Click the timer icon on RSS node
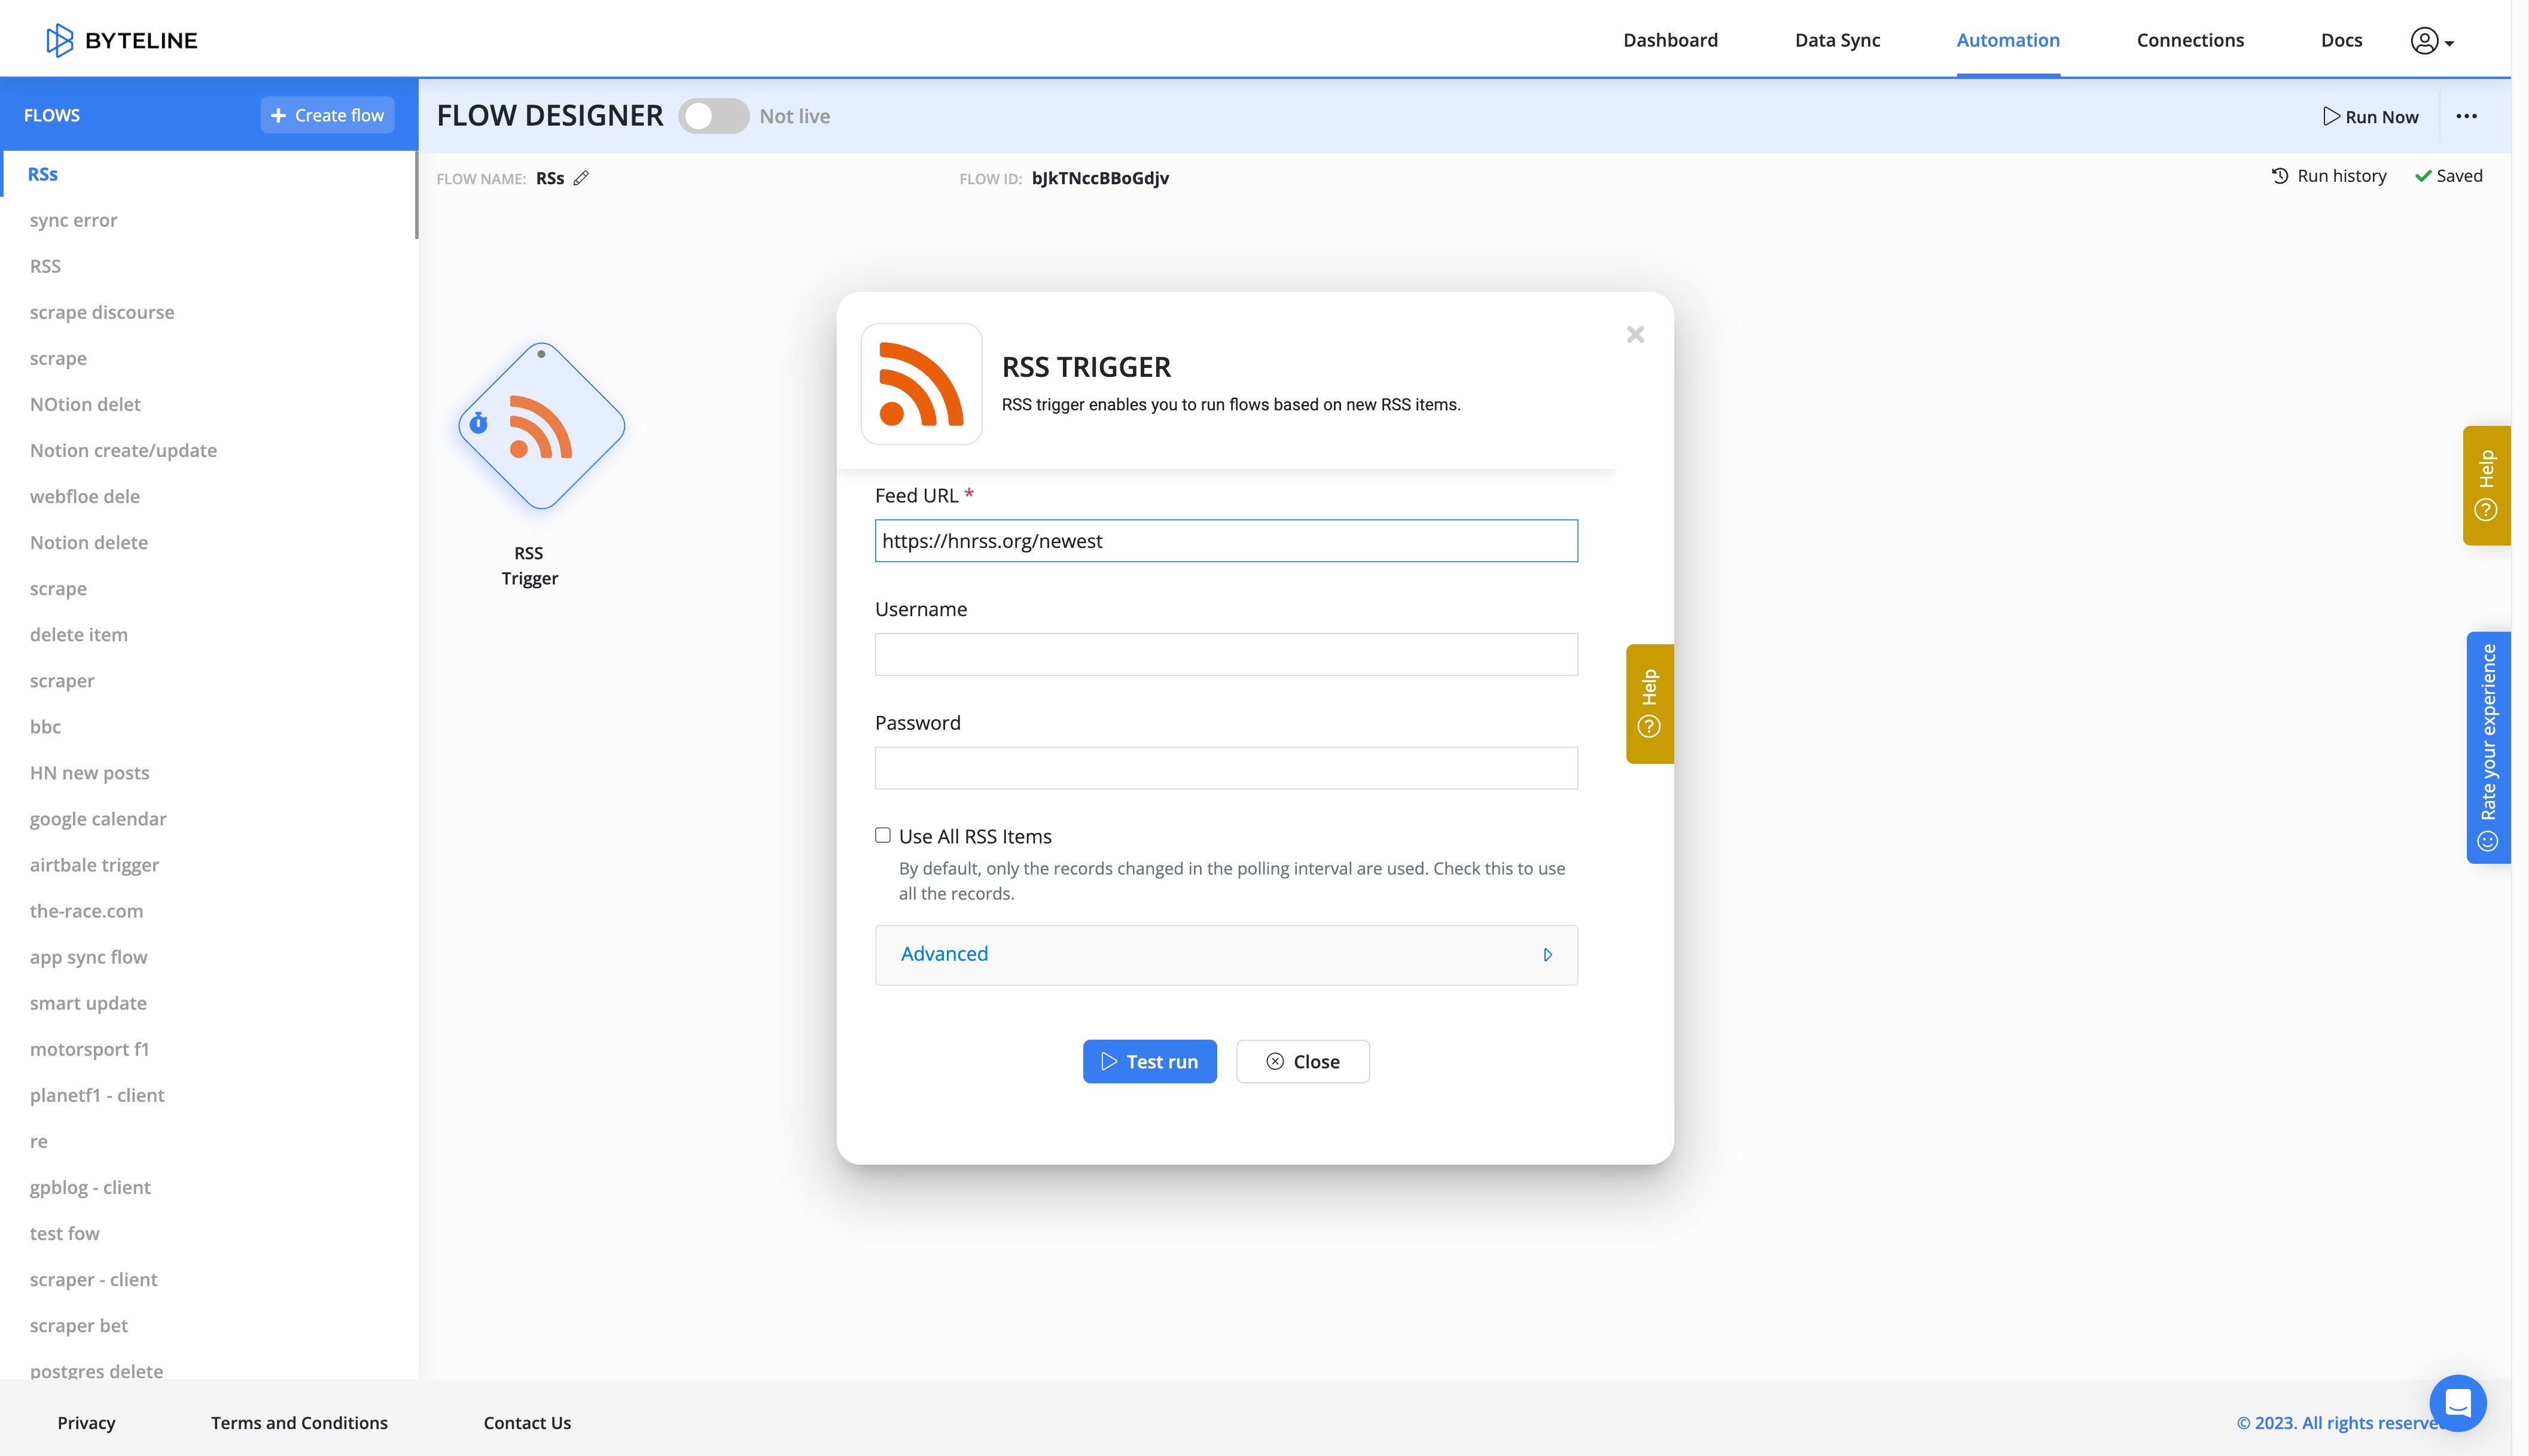The image size is (2529, 1456). [x=479, y=423]
